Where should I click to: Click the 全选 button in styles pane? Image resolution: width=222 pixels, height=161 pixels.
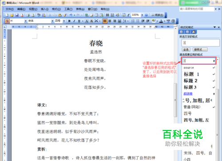coord(186,50)
